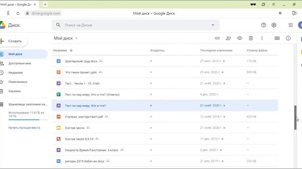Click Forms icon of highlighted Тест по окр.миру
This screenshot has height=169, width=302.
(59, 106)
